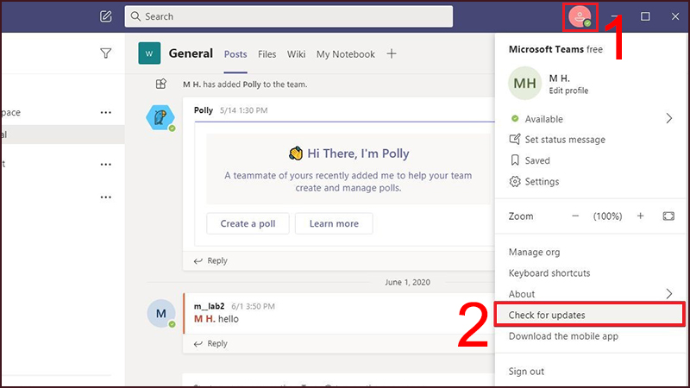Switch to the Posts tab

pyautogui.click(x=235, y=54)
